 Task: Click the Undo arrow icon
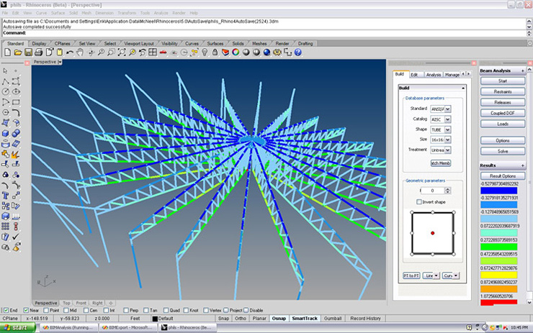70,53
